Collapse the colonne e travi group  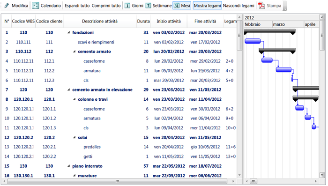[x=74, y=99]
